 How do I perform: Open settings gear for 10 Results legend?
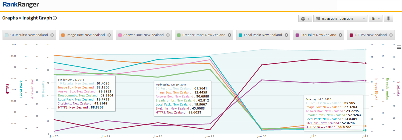52,35
